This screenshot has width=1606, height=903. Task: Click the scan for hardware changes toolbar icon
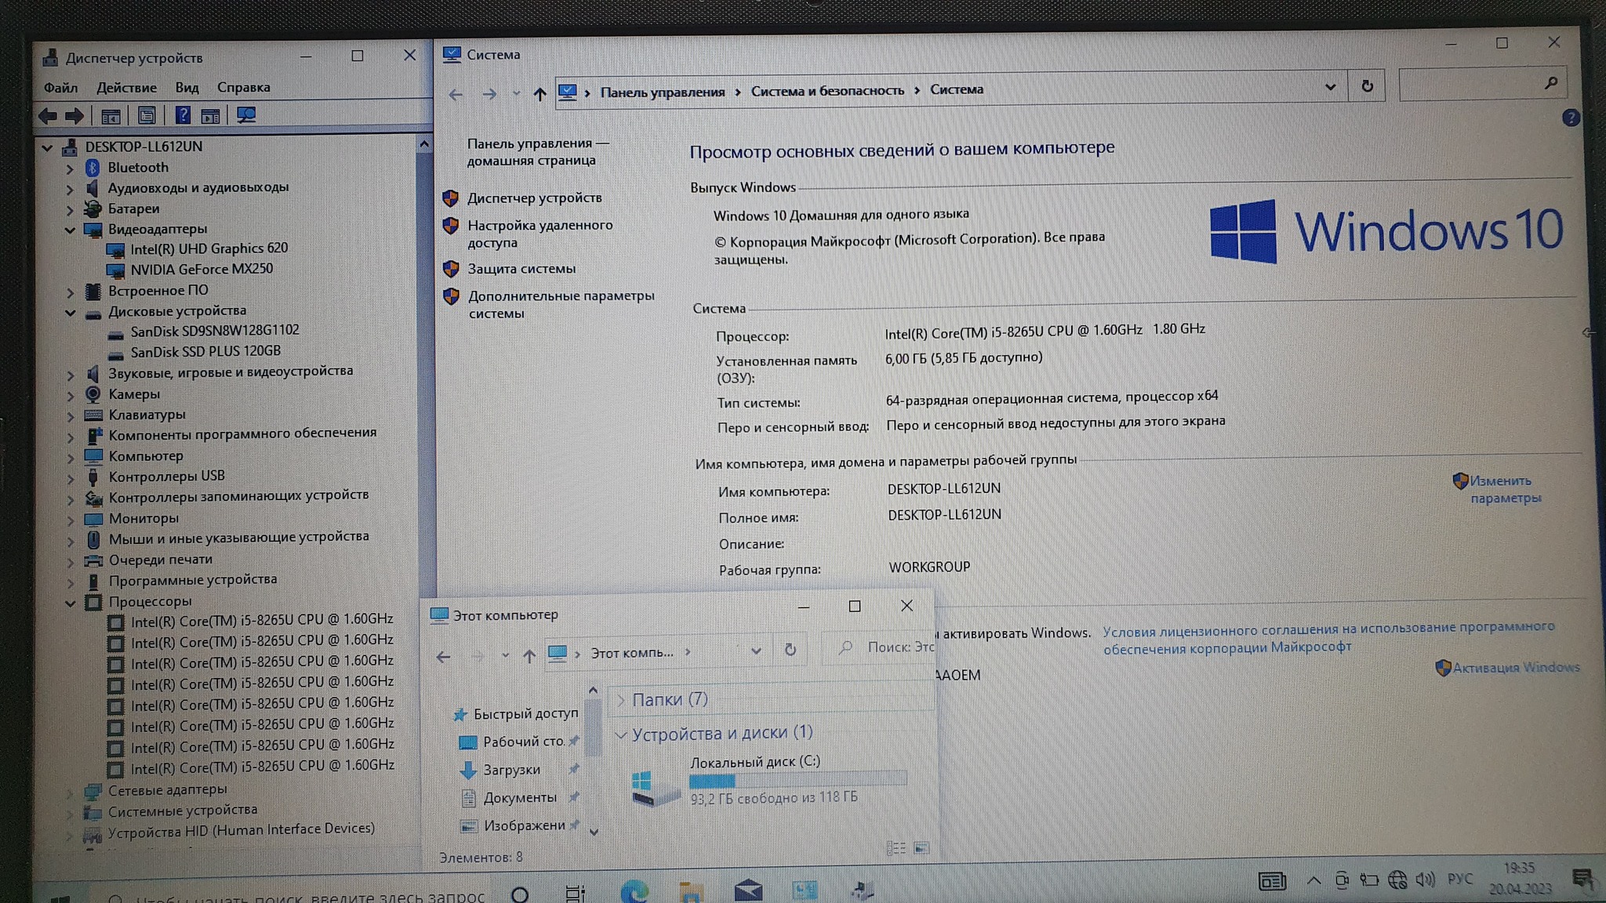[245, 116]
